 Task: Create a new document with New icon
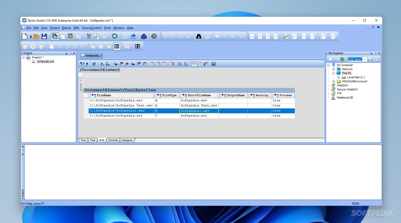(25, 36)
